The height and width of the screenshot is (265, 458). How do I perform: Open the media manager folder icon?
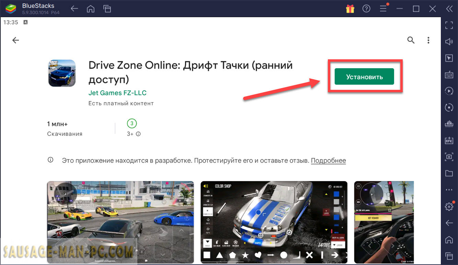449,173
